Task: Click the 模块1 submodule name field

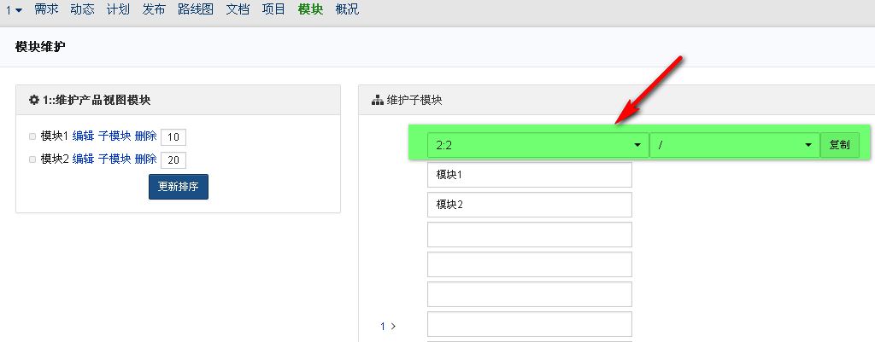Action: [x=529, y=175]
